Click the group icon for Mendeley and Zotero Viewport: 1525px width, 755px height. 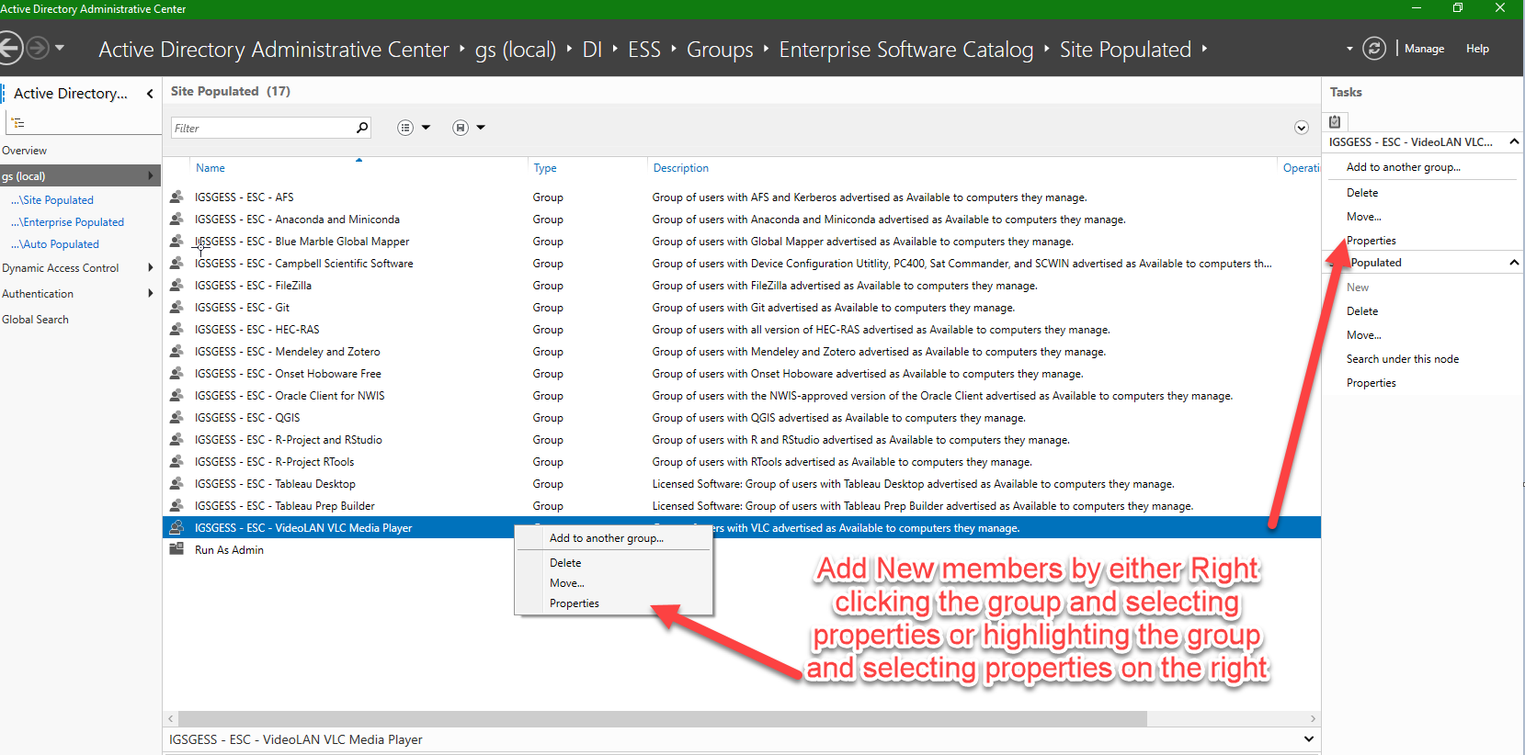176,351
